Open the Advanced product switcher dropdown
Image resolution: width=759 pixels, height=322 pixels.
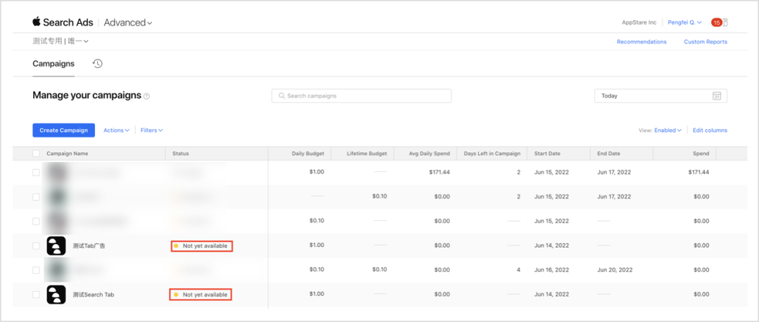click(x=128, y=22)
